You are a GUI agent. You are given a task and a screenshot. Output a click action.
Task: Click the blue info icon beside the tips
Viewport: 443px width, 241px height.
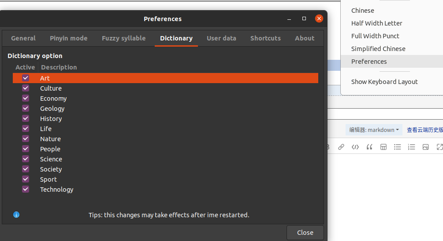coord(16,215)
